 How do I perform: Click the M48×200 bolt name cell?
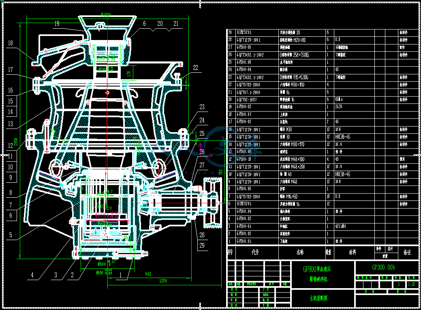tap(293, 167)
